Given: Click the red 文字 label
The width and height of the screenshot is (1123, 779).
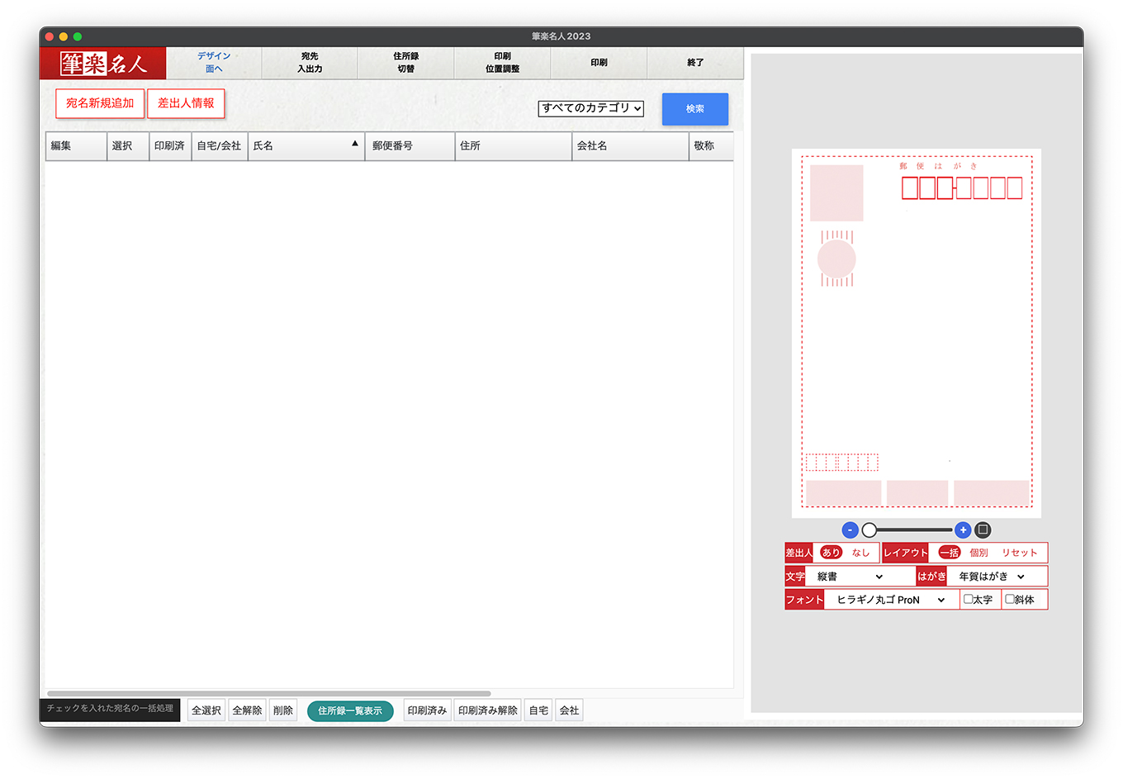Looking at the screenshot, I should pos(795,577).
